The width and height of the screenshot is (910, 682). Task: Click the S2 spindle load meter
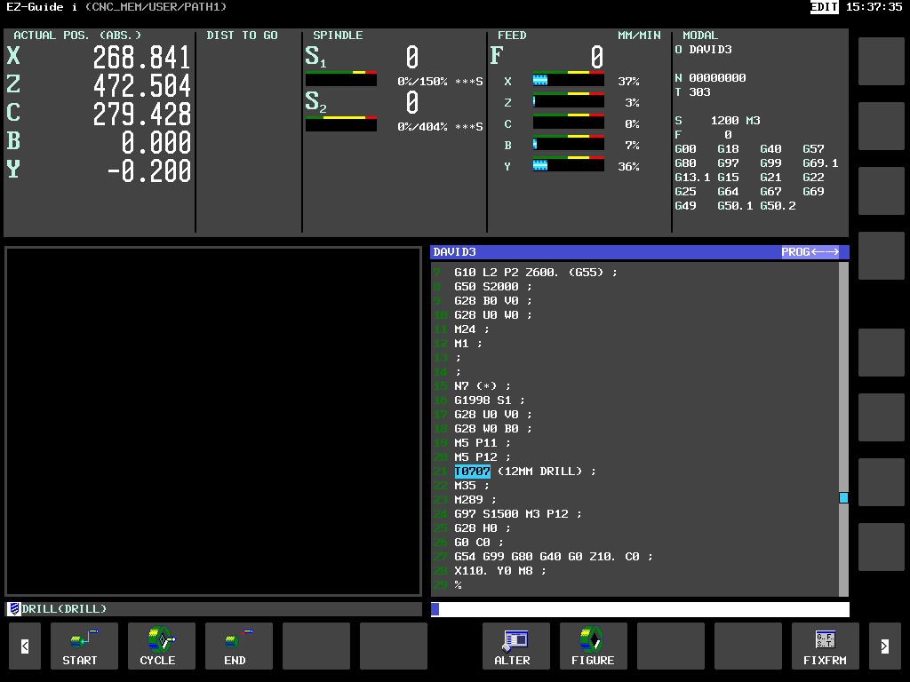click(340, 123)
